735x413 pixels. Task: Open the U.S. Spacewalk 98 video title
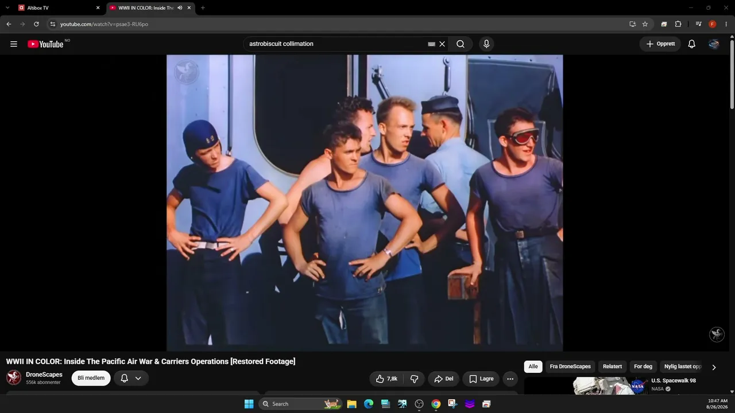pos(674,381)
